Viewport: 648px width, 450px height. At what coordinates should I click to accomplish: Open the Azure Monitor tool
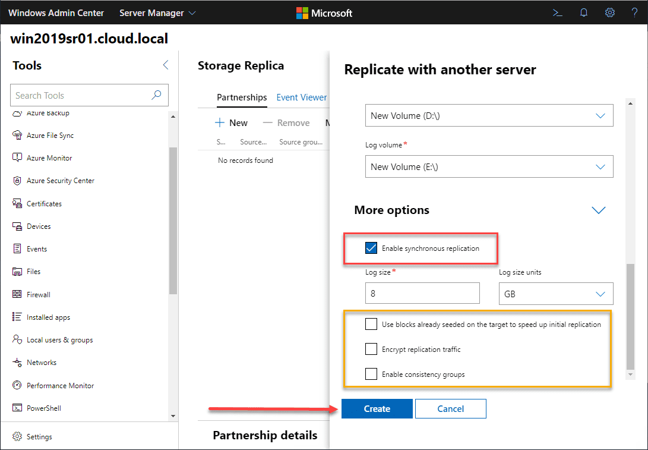point(49,158)
